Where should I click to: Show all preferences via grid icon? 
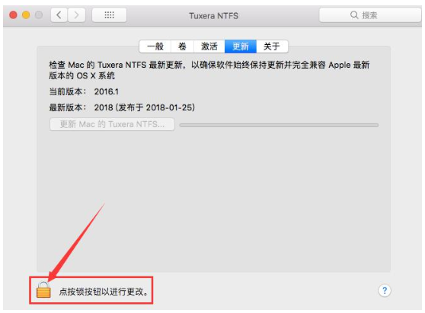pyautogui.click(x=109, y=15)
